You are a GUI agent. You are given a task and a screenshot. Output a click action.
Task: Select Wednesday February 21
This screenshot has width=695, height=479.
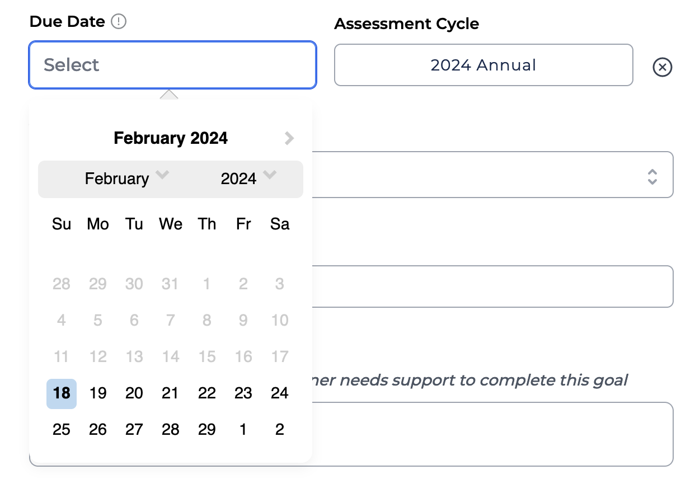click(170, 393)
